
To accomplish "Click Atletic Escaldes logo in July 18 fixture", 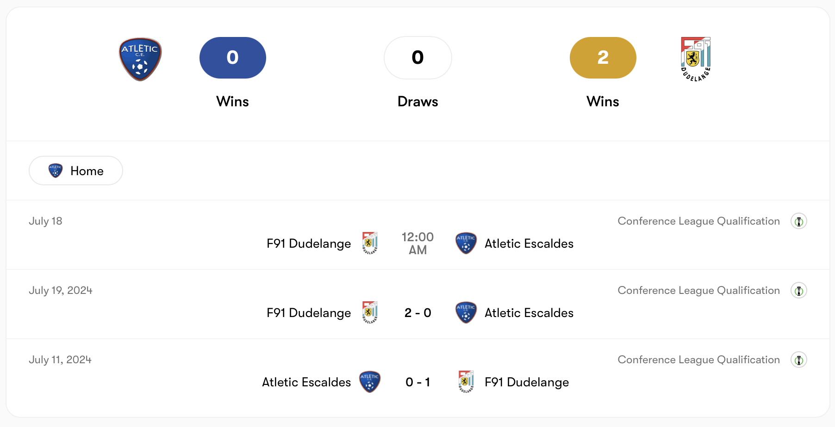I will click(x=466, y=243).
